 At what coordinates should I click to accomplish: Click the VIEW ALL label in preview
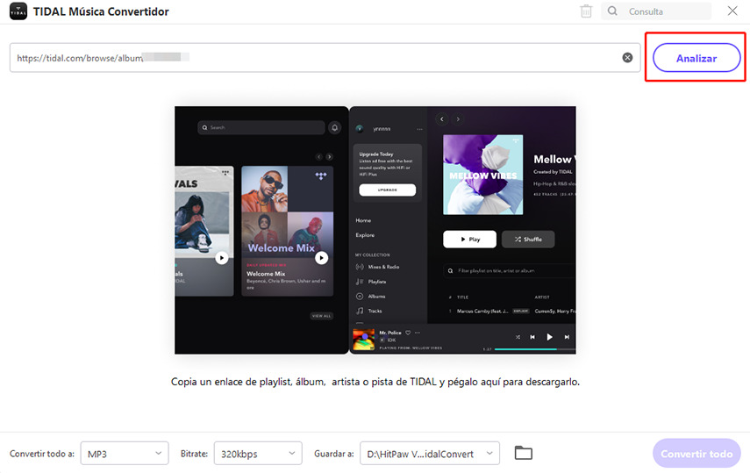[321, 316]
